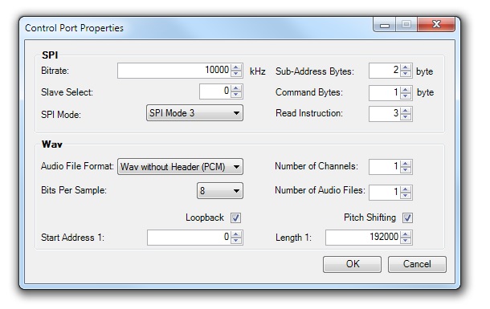
Task: Open the SPI Mode dropdown
Action: pos(194,113)
